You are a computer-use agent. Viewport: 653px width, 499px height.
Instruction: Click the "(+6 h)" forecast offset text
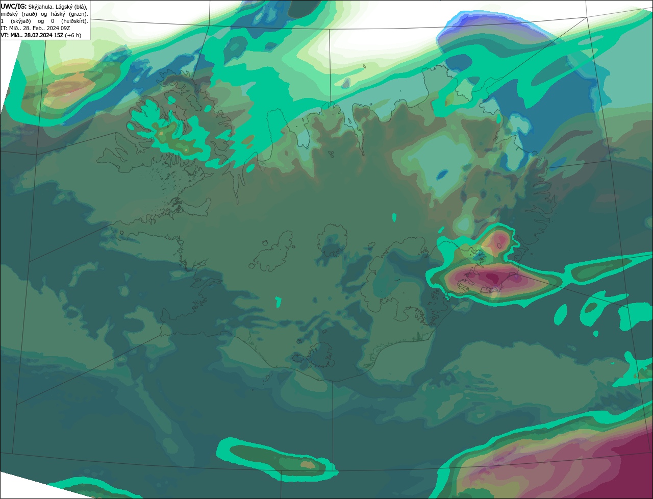click(x=73, y=35)
